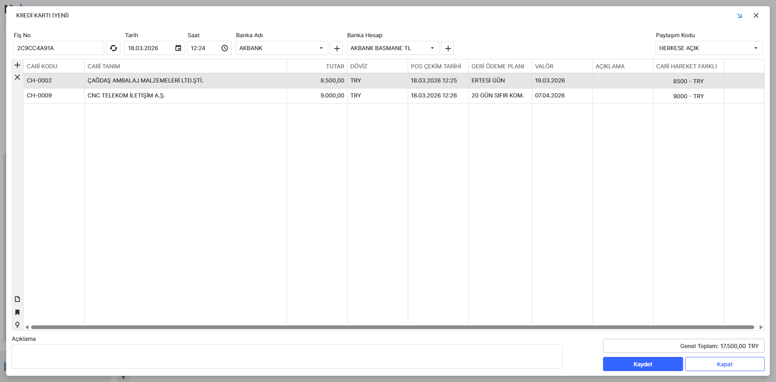Open the Tarih calendar picker
The image size is (776, 382).
[x=178, y=48]
